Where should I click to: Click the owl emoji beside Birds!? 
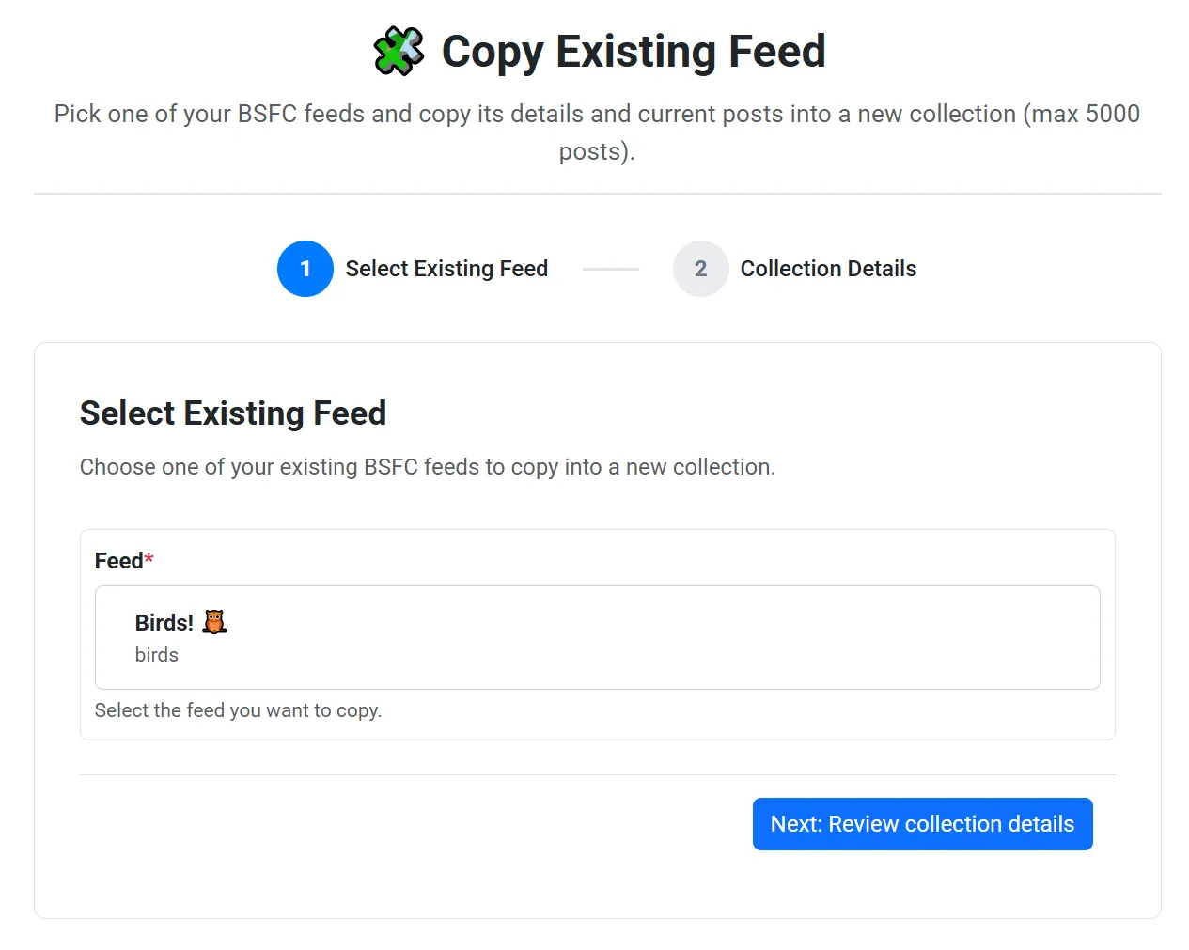click(215, 622)
